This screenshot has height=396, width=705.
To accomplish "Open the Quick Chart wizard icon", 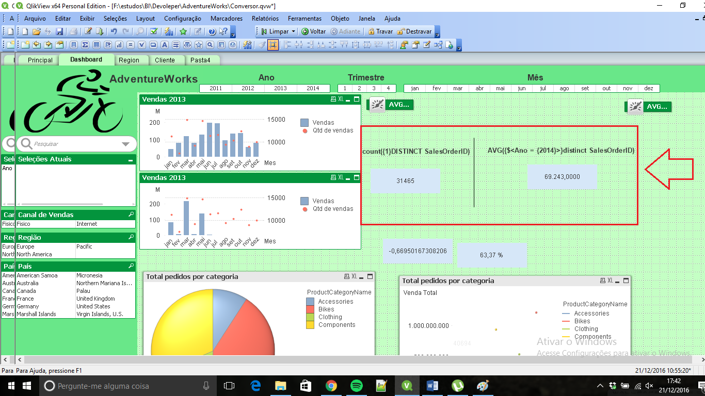I will tap(168, 31).
